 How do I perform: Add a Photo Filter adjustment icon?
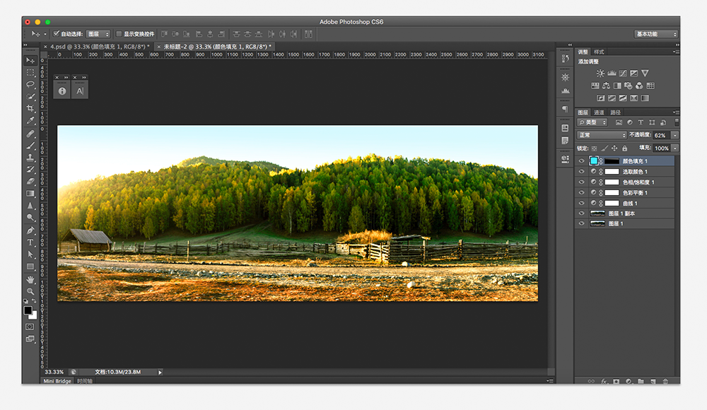(628, 86)
